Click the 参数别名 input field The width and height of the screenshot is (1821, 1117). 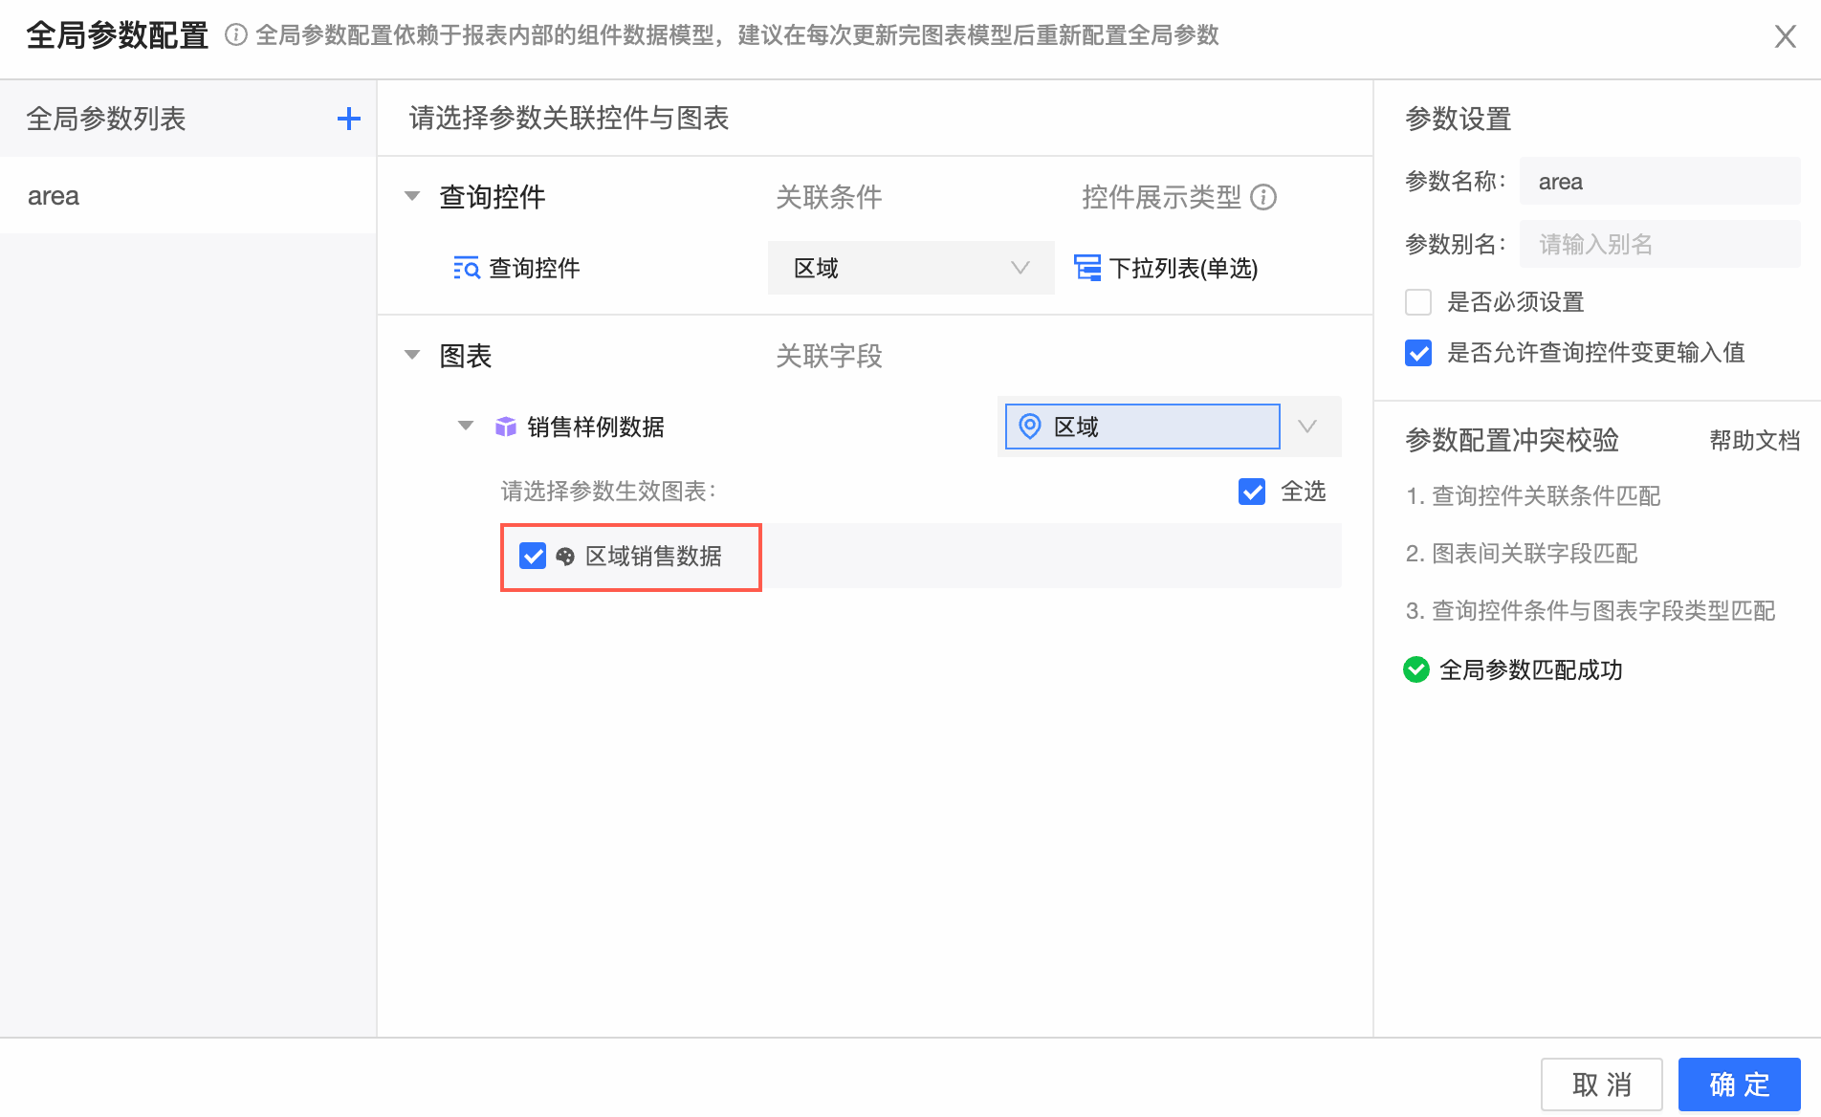1659,245
